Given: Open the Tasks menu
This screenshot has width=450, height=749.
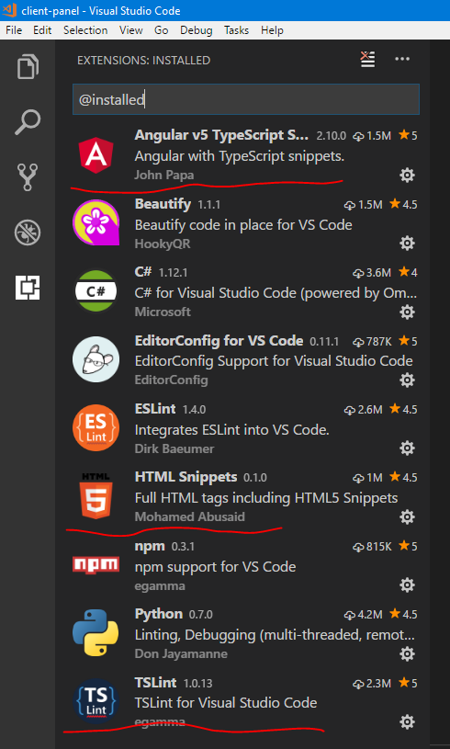Looking at the screenshot, I should tap(237, 30).
